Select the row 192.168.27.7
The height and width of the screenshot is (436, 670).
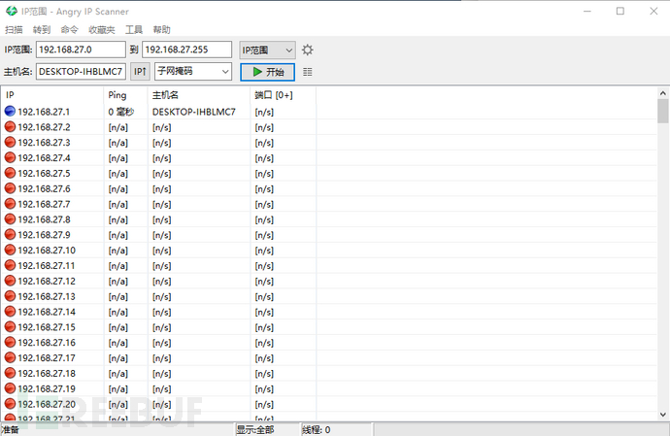point(329,204)
